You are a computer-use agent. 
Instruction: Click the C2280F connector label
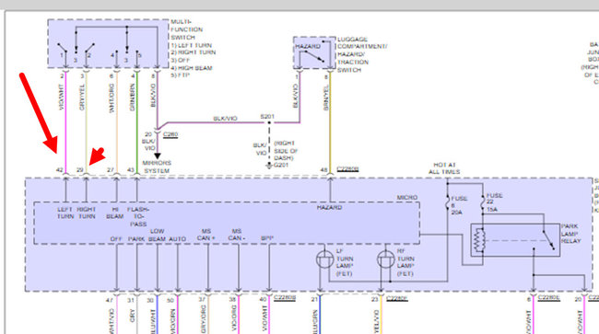[397, 298]
